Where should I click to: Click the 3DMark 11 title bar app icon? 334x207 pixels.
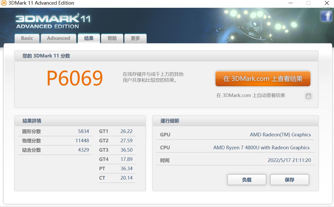click(4, 3)
